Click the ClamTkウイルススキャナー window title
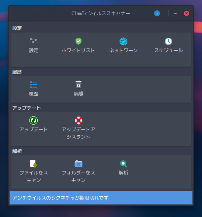Screen dimensions: 202x217 click(101, 13)
